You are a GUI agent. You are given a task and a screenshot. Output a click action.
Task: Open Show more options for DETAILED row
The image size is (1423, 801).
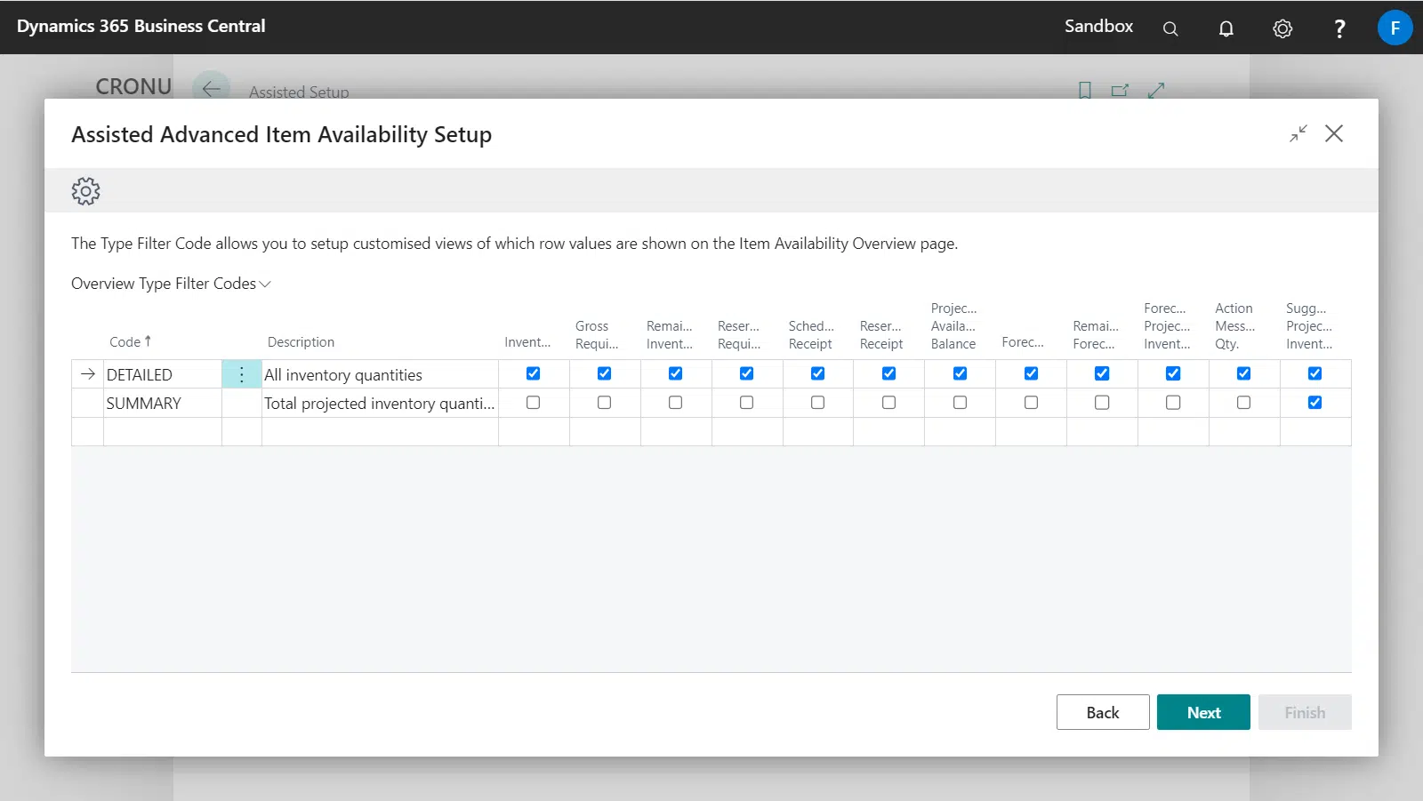241,374
